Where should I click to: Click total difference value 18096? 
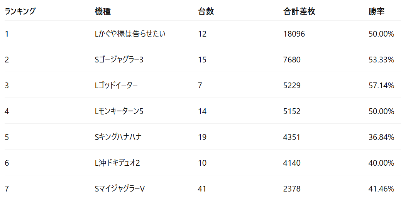click(x=294, y=34)
